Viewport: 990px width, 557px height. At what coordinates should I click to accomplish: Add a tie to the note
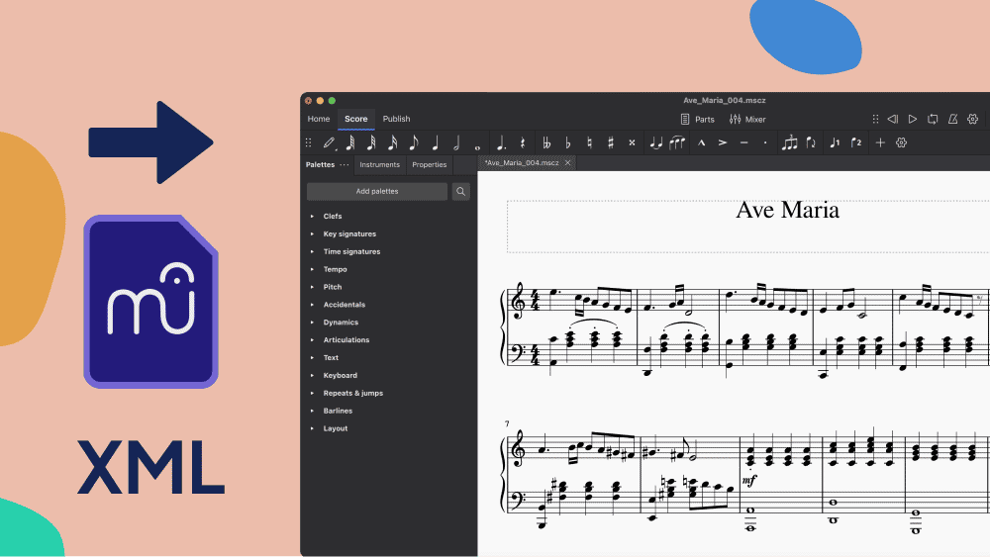pos(656,143)
